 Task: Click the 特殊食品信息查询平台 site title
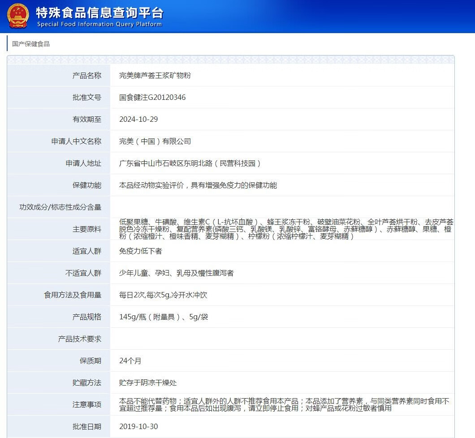coord(99,13)
